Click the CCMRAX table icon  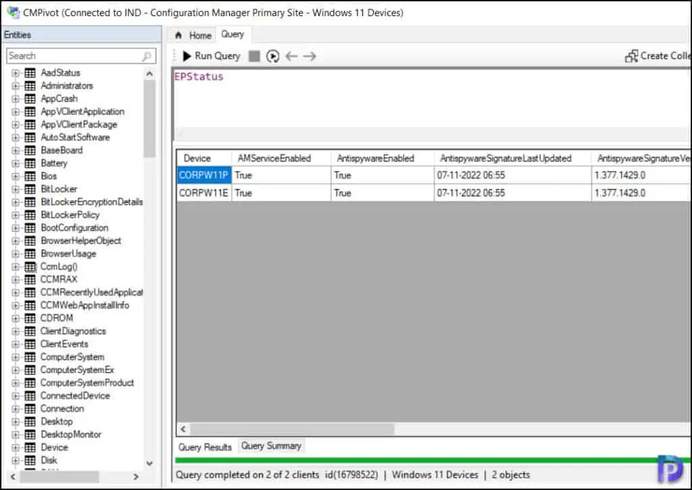[x=30, y=279]
